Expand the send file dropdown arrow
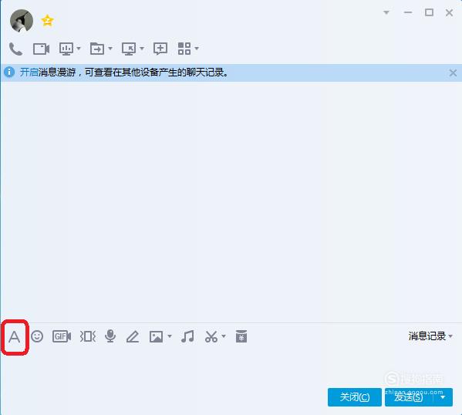Viewport: 462px width, 415px height. pos(110,49)
